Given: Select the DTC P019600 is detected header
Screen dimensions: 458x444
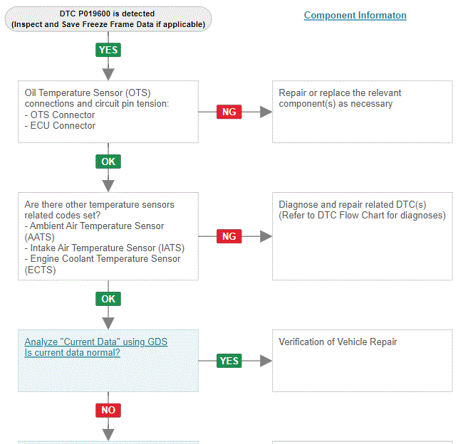Looking at the screenshot, I should (x=108, y=19).
